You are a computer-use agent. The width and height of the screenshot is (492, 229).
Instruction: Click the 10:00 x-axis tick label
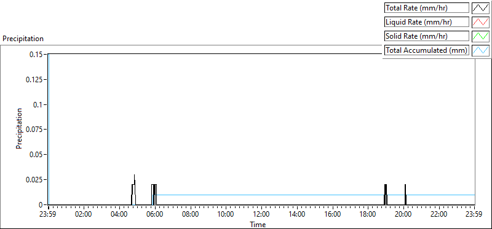pos(226,215)
